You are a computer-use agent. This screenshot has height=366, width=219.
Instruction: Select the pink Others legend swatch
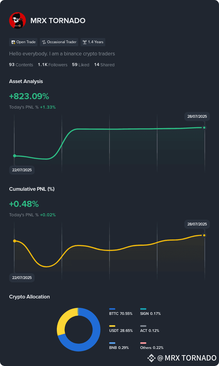[143, 343]
